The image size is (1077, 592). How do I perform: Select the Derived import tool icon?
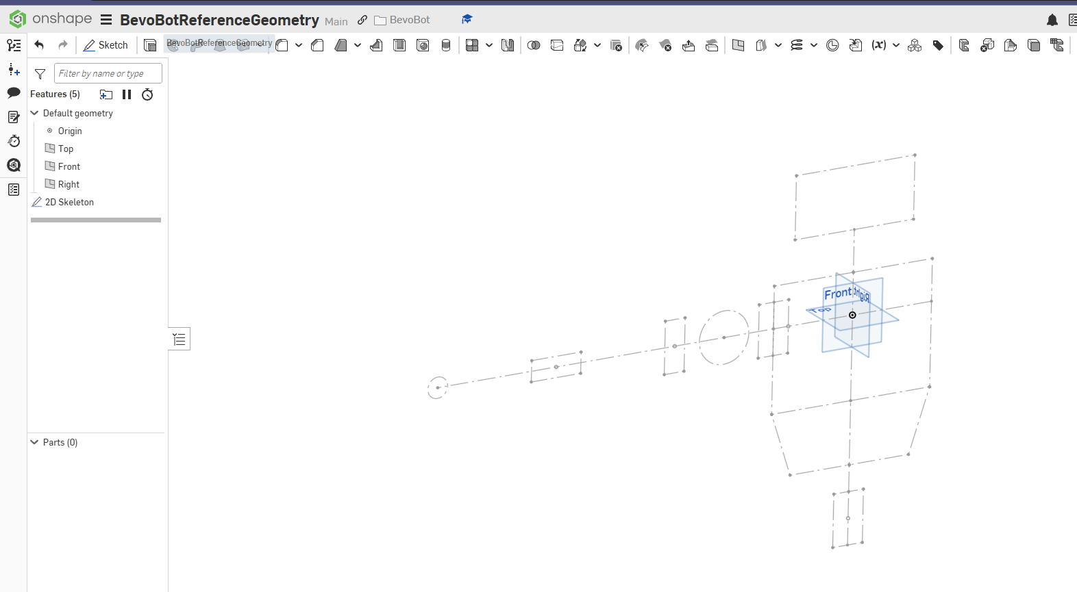856,45
